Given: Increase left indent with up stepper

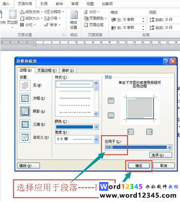Looking at the screenshot, I should (x=143, y=18).
